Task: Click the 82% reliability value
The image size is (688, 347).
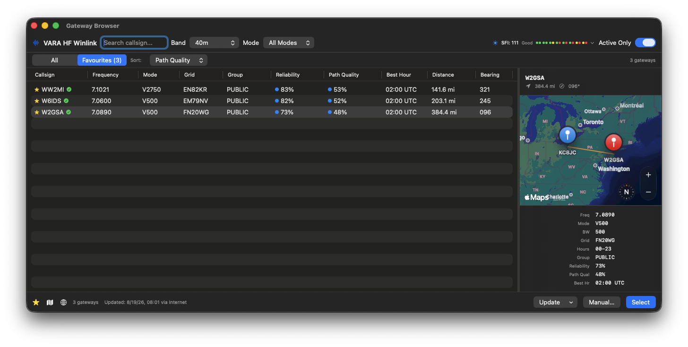Action: click(287, 101)
